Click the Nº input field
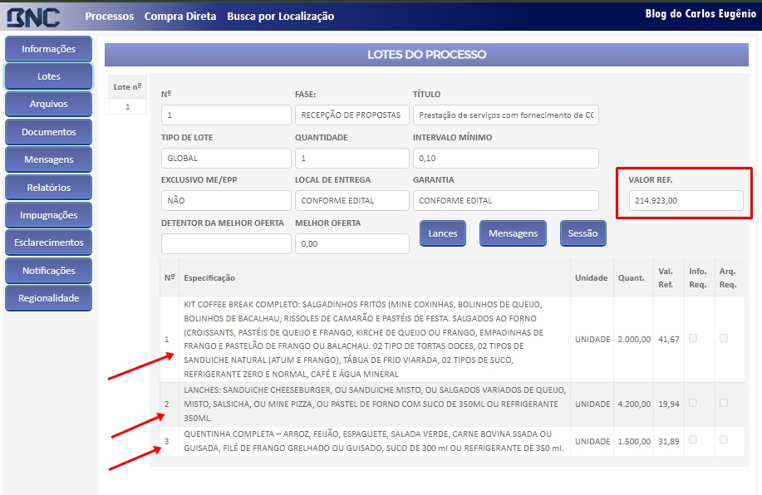 tap(226, 115)
